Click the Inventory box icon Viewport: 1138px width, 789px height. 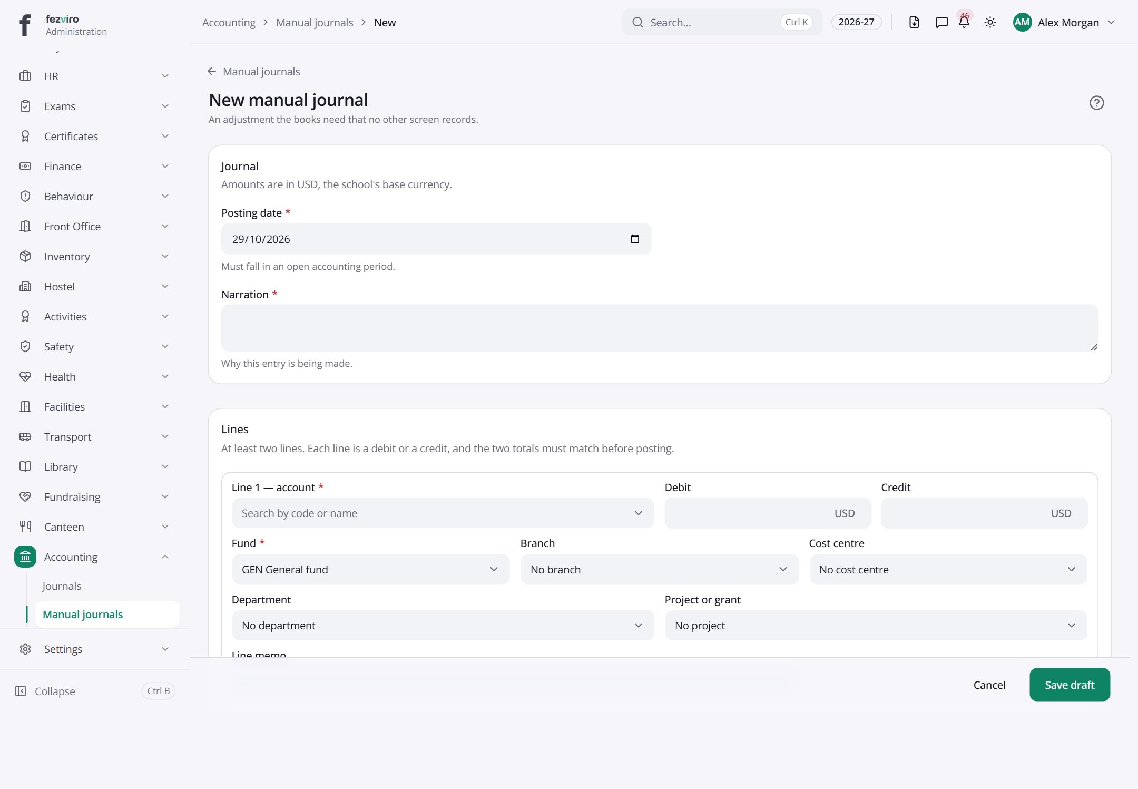tap(25, 256)
